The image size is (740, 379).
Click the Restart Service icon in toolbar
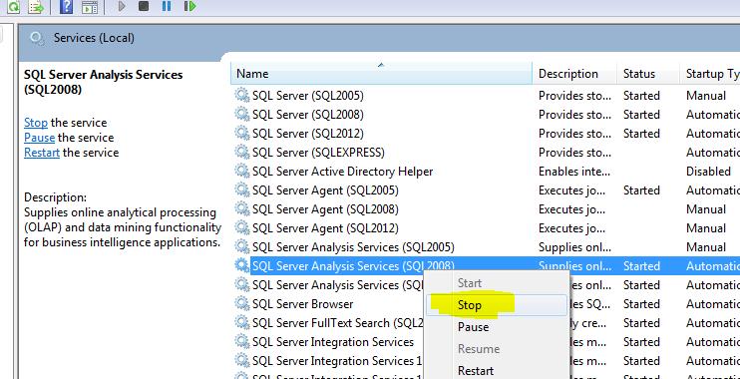(x=189, y=7)
